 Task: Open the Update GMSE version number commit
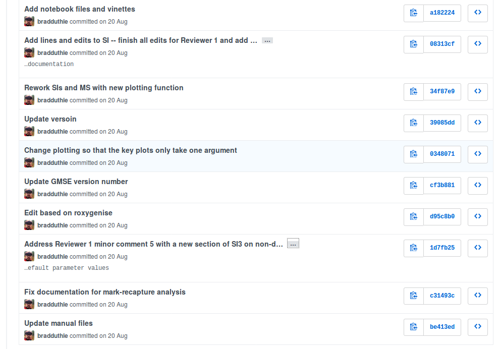point(76,181)
